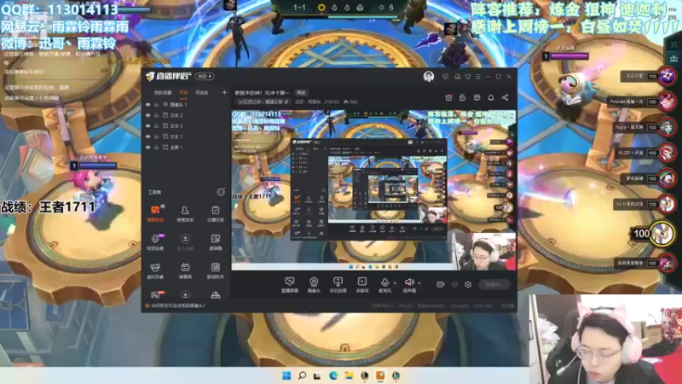682x384 pixels.
Task: Hide the 全屏 1 source with its eye icon
Action: [147, 147]
